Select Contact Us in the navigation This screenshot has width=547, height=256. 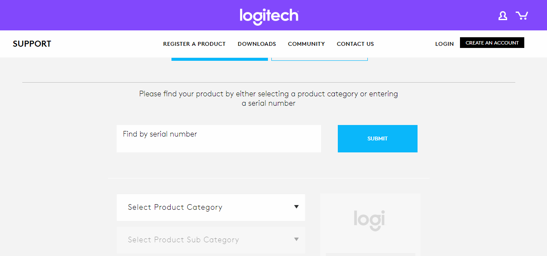click(355, 44)
